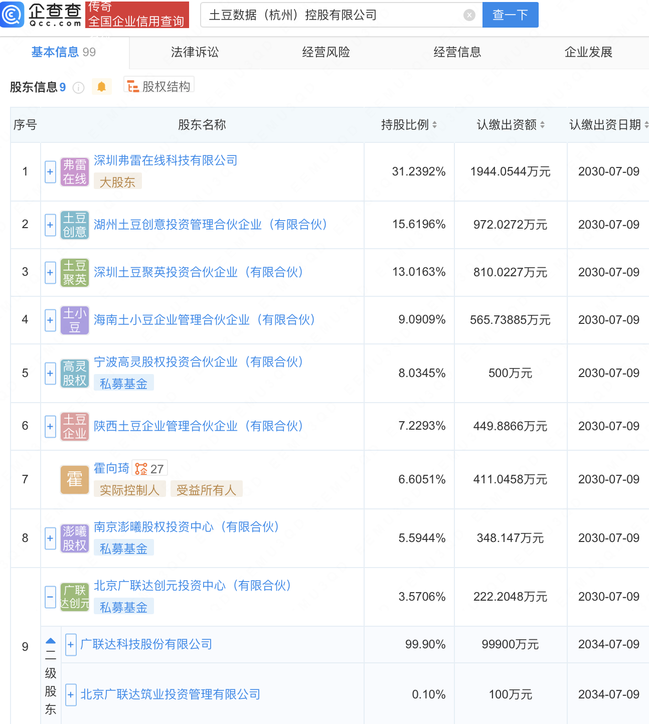Sort by 认缴出资额 column
This screenshot has height=724, width=649.
tap(542, 125)
